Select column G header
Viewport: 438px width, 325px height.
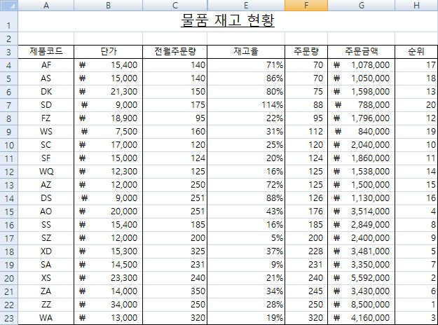[x=361, y=6]
